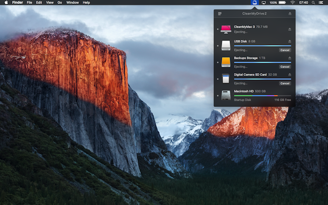Click the CleanMyMac 3 disk image icon

tap(226, 29)
